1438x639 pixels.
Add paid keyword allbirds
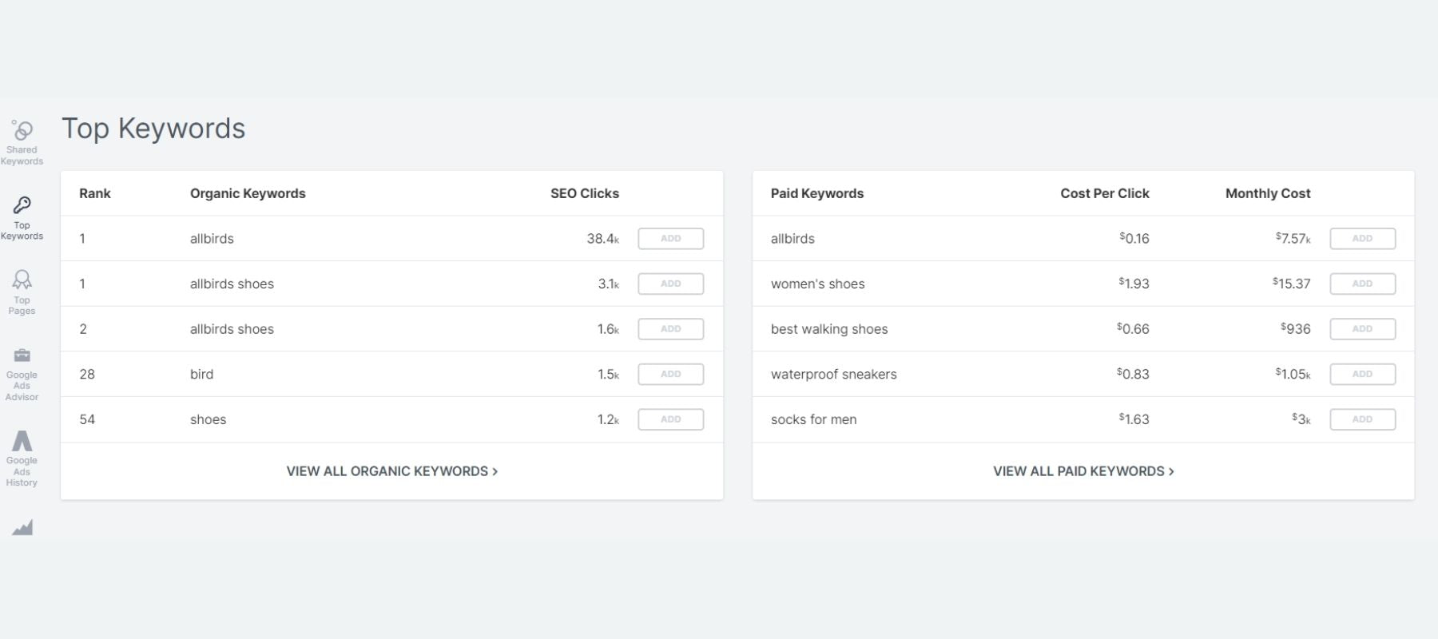(x=1363, y=239)
